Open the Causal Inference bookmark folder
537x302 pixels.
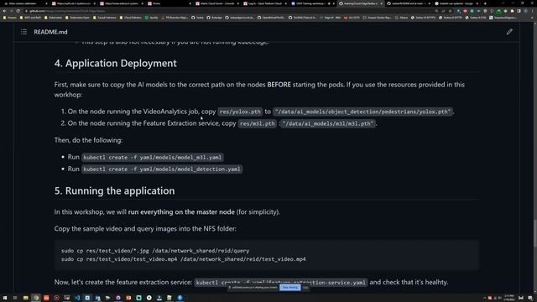[x=105, y=18]
